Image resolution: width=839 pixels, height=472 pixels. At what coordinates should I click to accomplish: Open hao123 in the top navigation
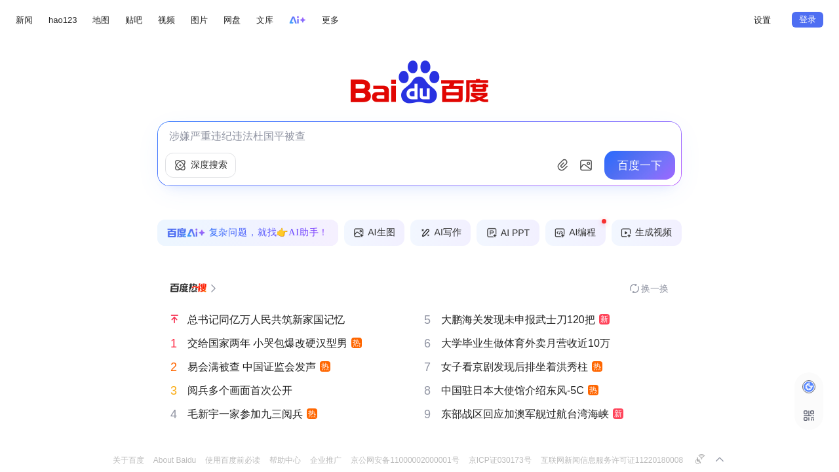tap(63, 20)
